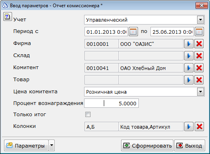Open calendar for the period start date
The height and width of the screenshot is (154, 210).
tap(133, 32)
